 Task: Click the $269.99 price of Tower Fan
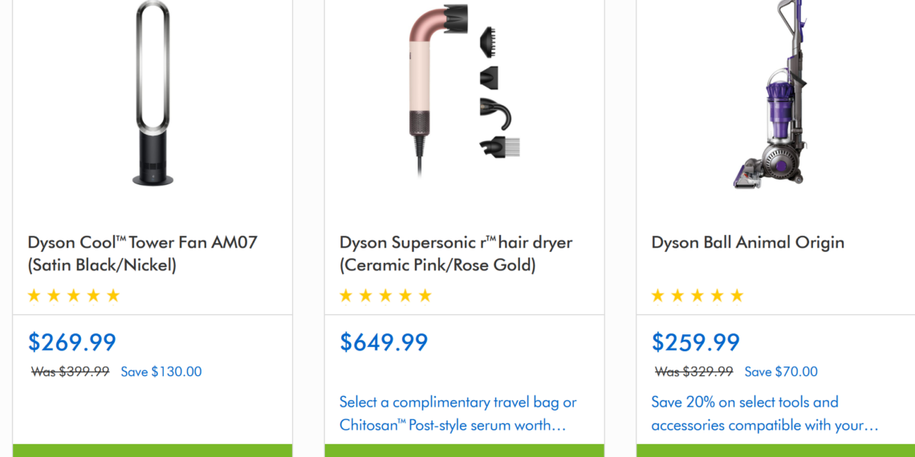coord(72,342)
